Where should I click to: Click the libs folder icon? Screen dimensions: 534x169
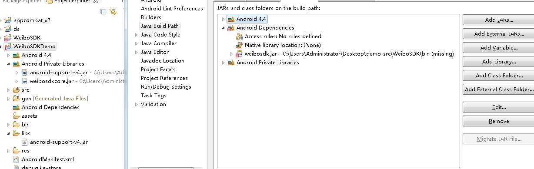(x=16, y=133)
